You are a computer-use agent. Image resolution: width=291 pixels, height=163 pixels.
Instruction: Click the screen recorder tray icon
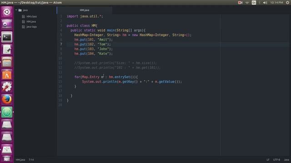pos(240,3)
